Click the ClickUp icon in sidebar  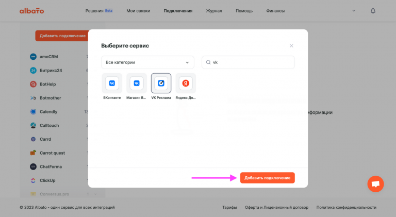33,180
